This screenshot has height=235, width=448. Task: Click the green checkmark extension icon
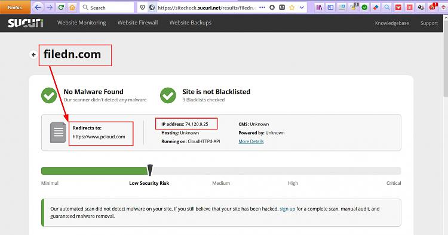pyautogui.click(x=364, y=8)
